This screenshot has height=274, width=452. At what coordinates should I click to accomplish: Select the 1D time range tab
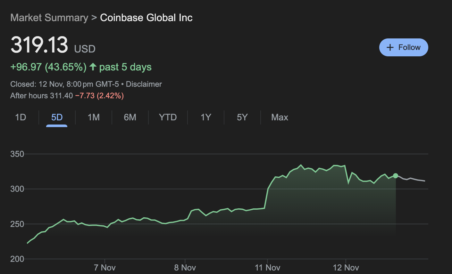point(20,117)
